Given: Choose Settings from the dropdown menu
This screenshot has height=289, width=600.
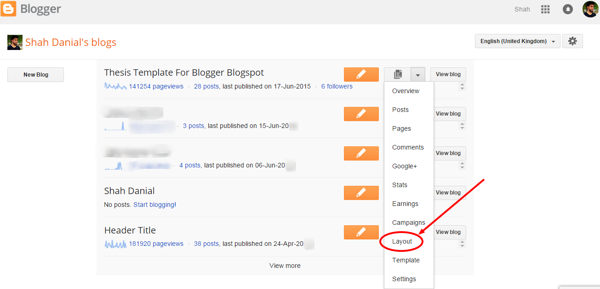Looking at the screenshot, I should click(409, 279).
